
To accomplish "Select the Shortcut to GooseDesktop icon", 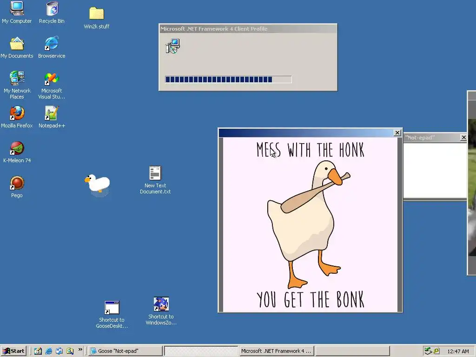I will (112, 315).
